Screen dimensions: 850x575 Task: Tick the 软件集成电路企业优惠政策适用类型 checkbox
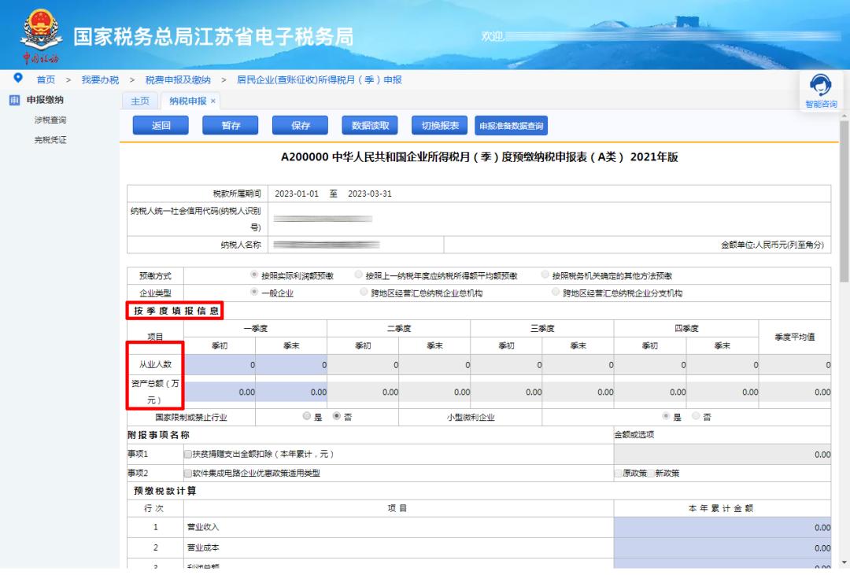(x=187, y=473)
